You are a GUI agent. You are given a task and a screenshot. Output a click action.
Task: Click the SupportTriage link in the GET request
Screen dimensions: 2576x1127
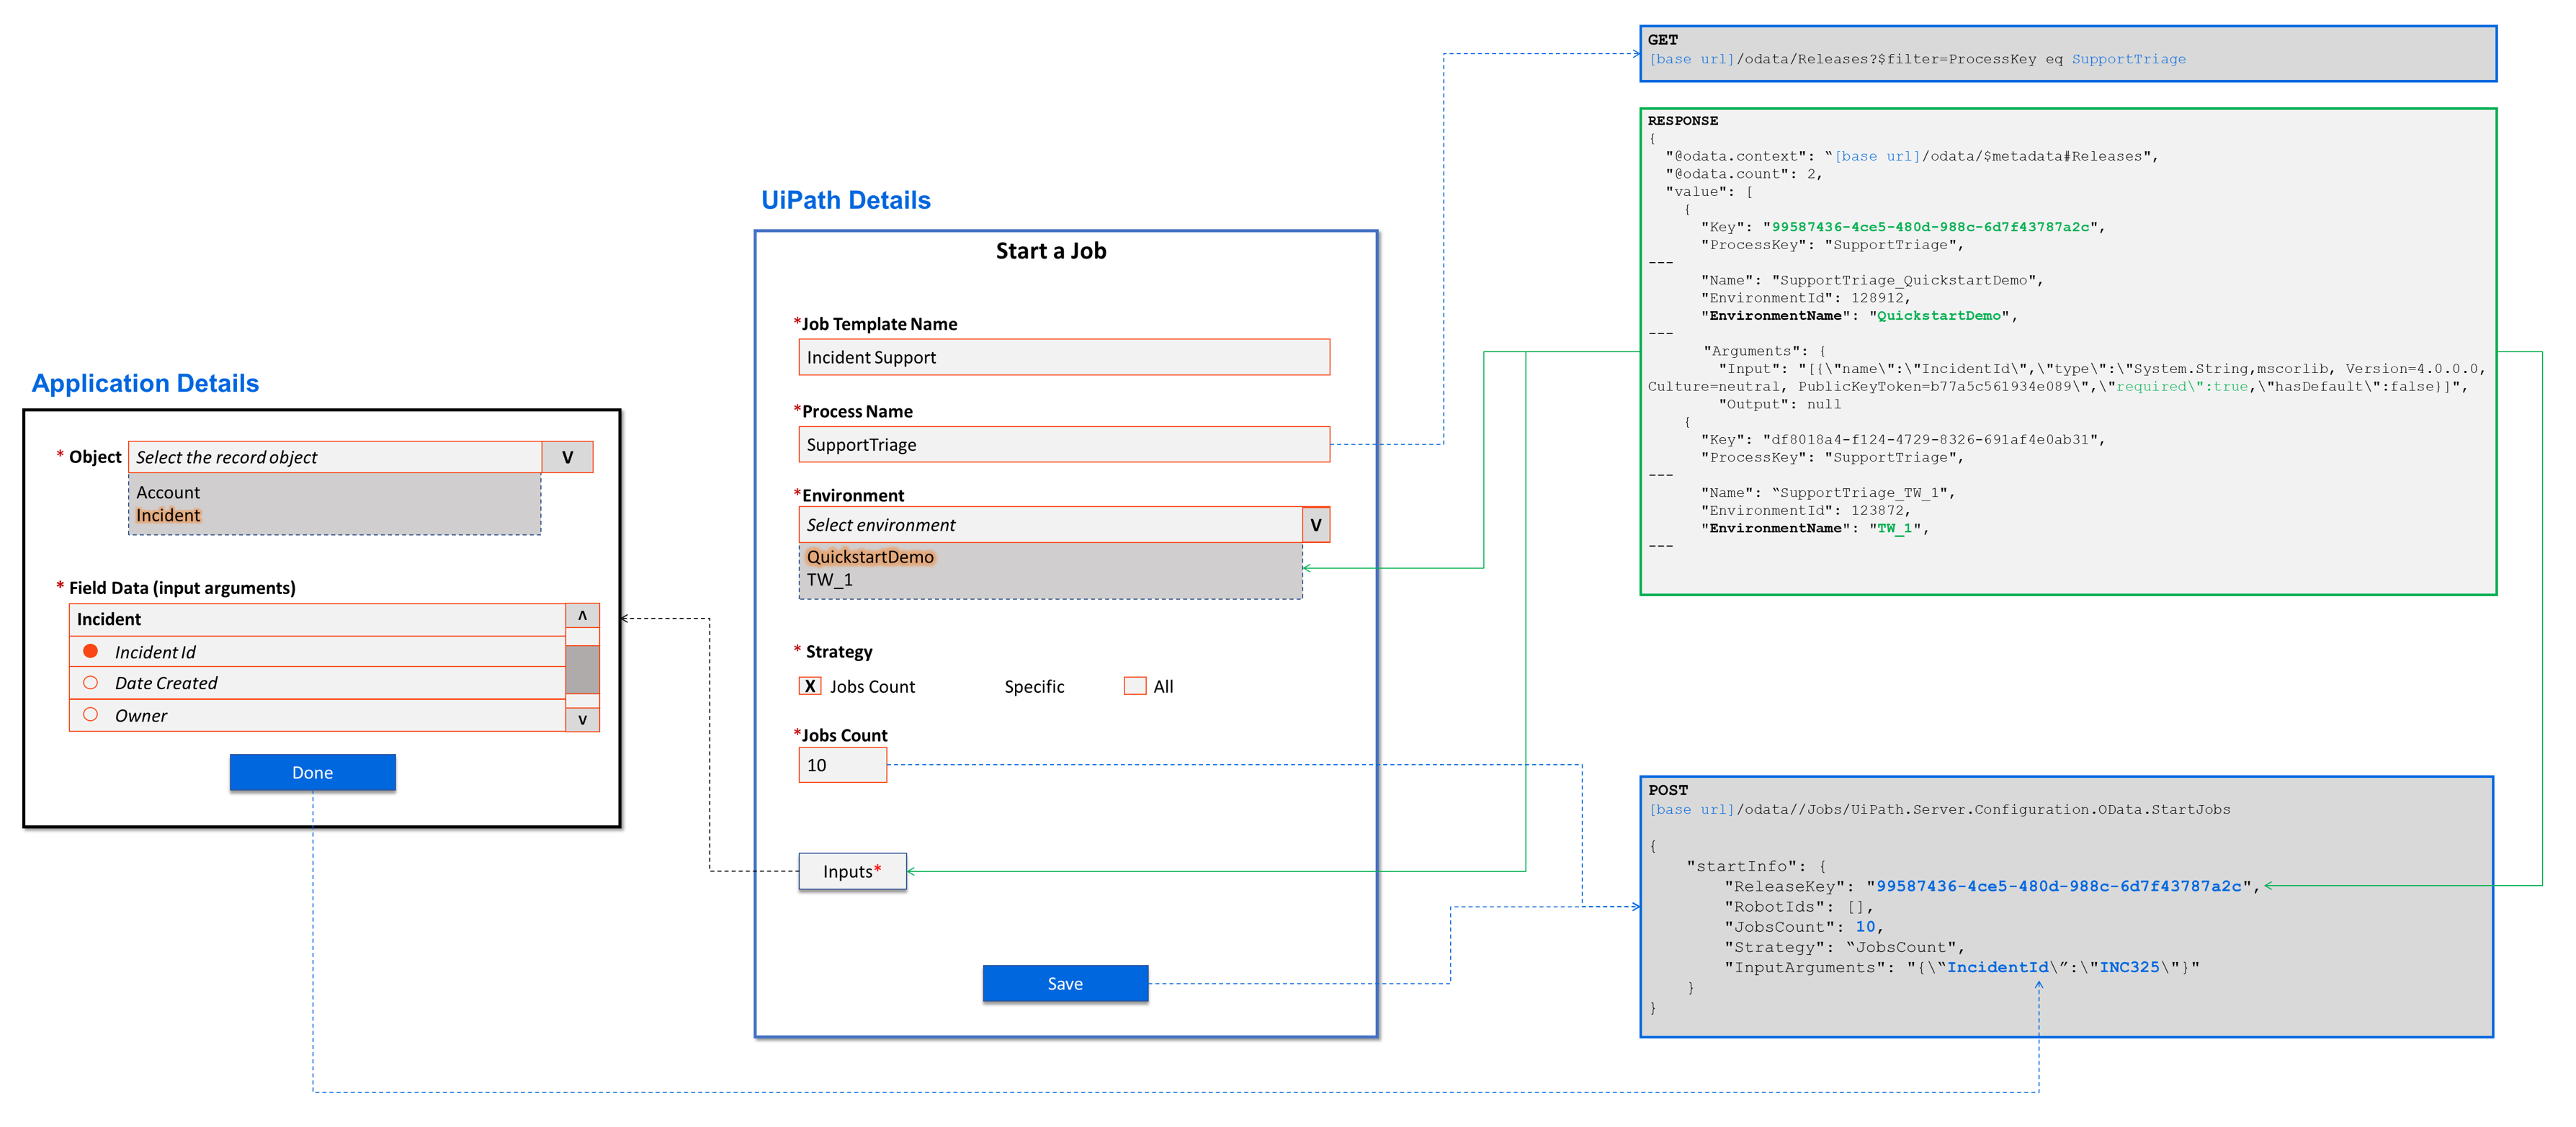point(2128,59)
